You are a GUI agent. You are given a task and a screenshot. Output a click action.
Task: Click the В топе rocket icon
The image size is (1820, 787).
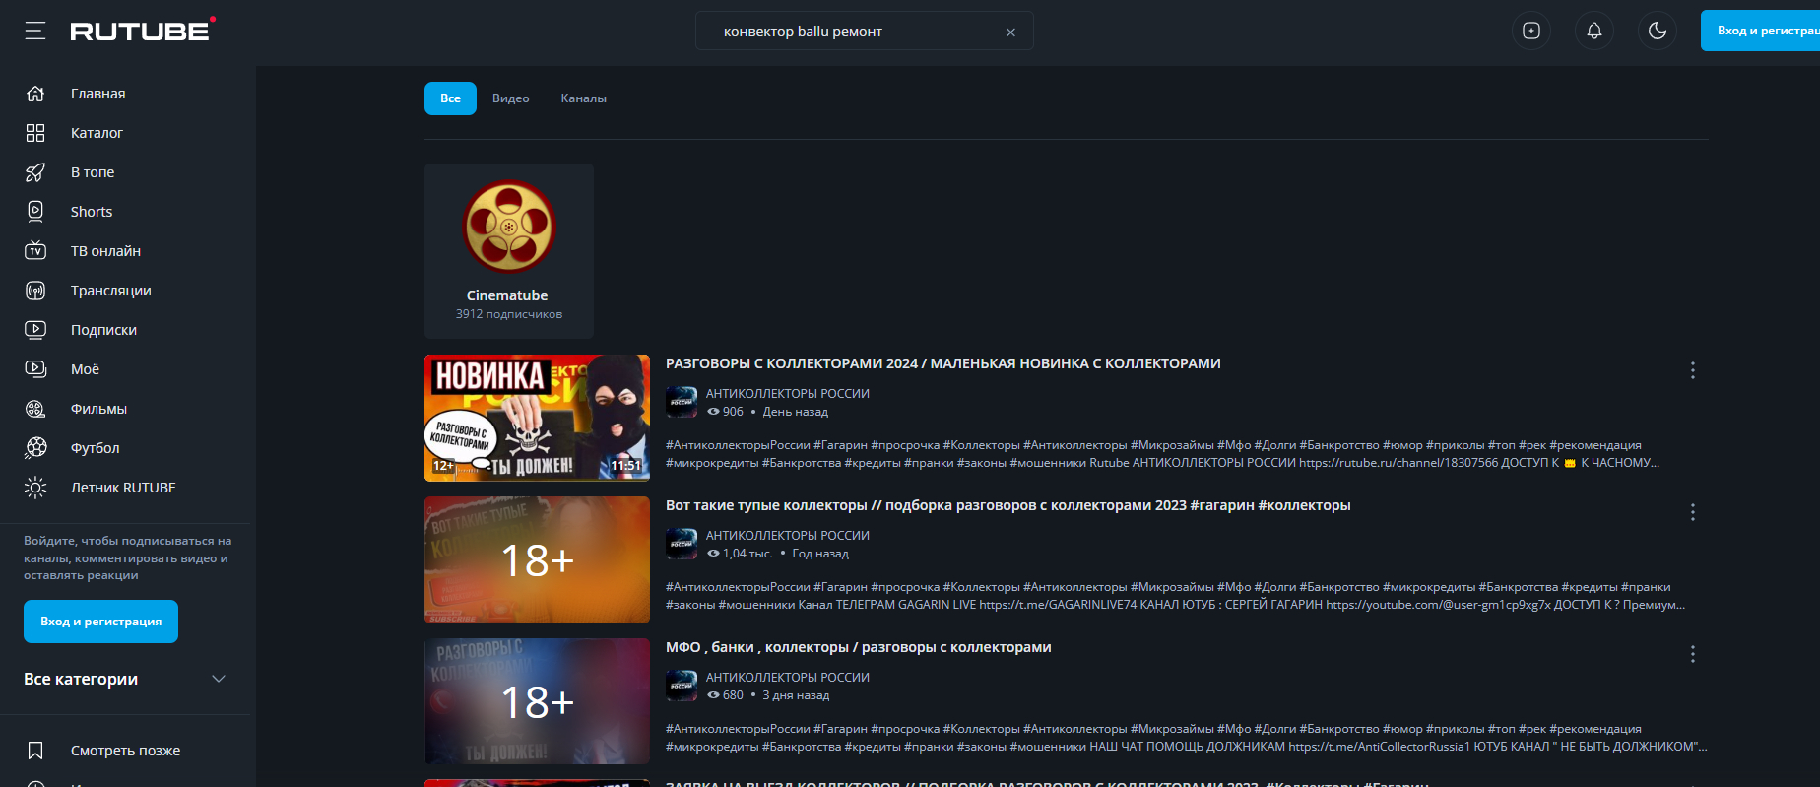[x=35, y=172]
